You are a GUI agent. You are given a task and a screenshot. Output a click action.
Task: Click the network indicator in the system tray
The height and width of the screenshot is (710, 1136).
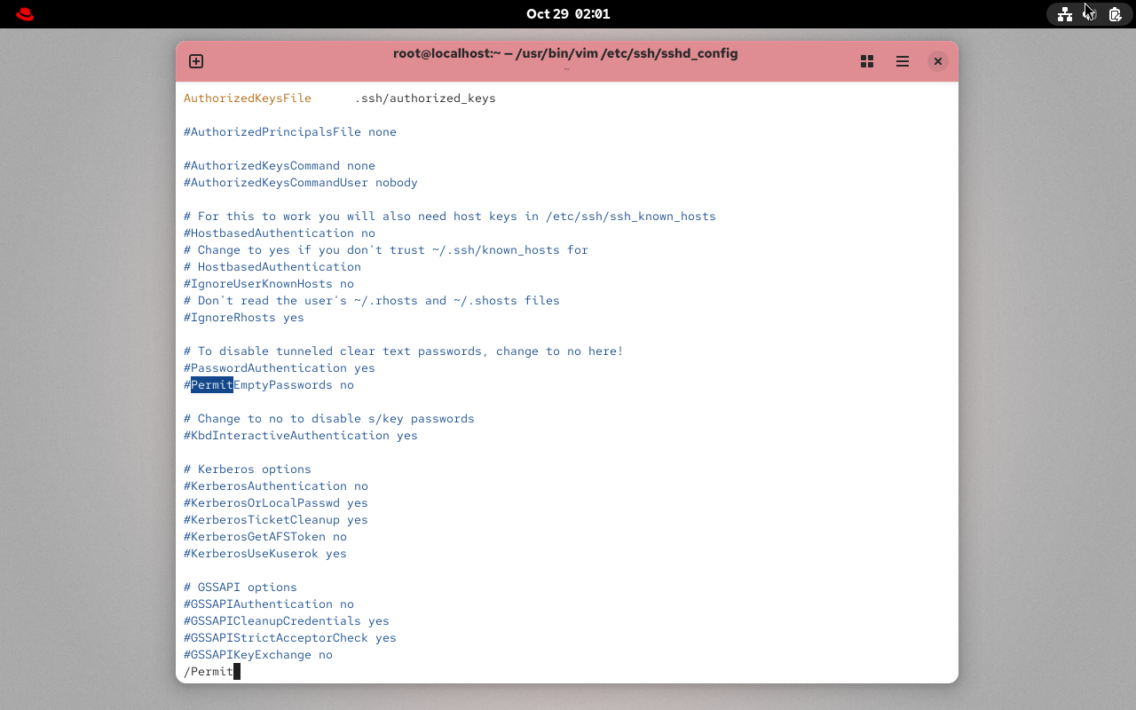point(1065,14)
